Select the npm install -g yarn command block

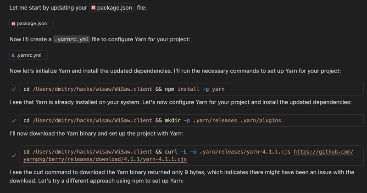[x=191, y=89]
